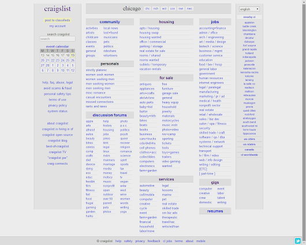Select day 19 in event calendar

click(73, 55)
